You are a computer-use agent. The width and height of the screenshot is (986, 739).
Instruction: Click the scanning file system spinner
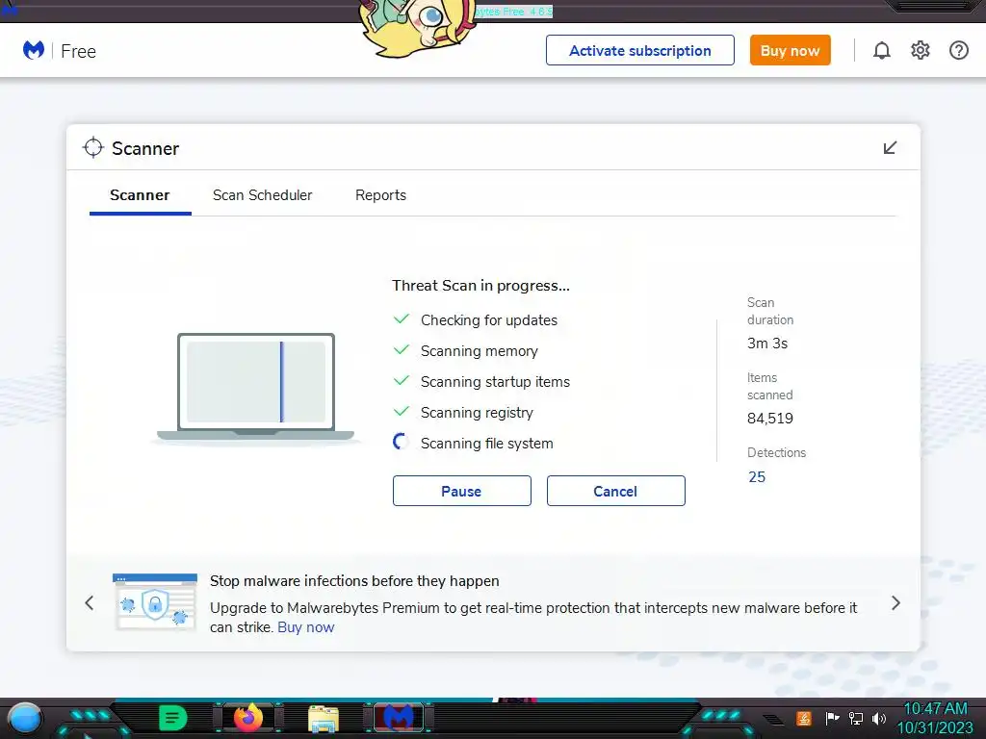pyautogui.click(x=401, y=443)
